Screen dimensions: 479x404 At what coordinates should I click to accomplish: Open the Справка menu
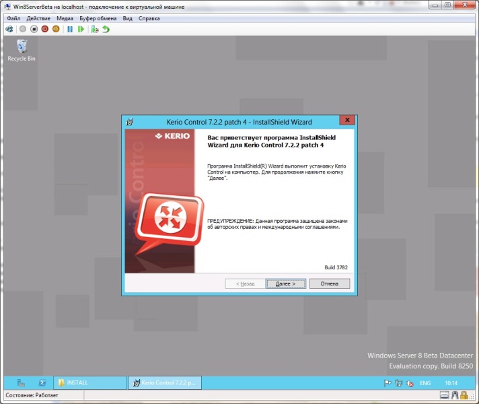149,18
